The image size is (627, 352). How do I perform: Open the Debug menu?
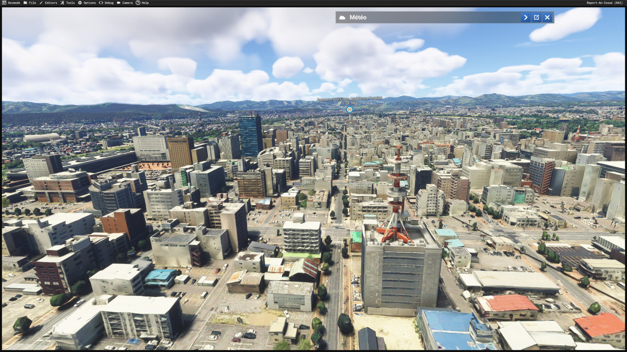coord(109,3)
